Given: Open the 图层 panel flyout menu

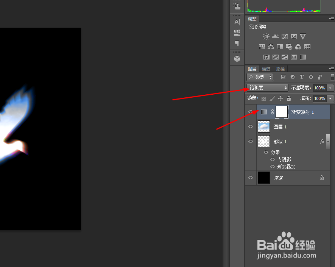Looking at the screenshot, I should pyautogui.click(x=332, y=69).
